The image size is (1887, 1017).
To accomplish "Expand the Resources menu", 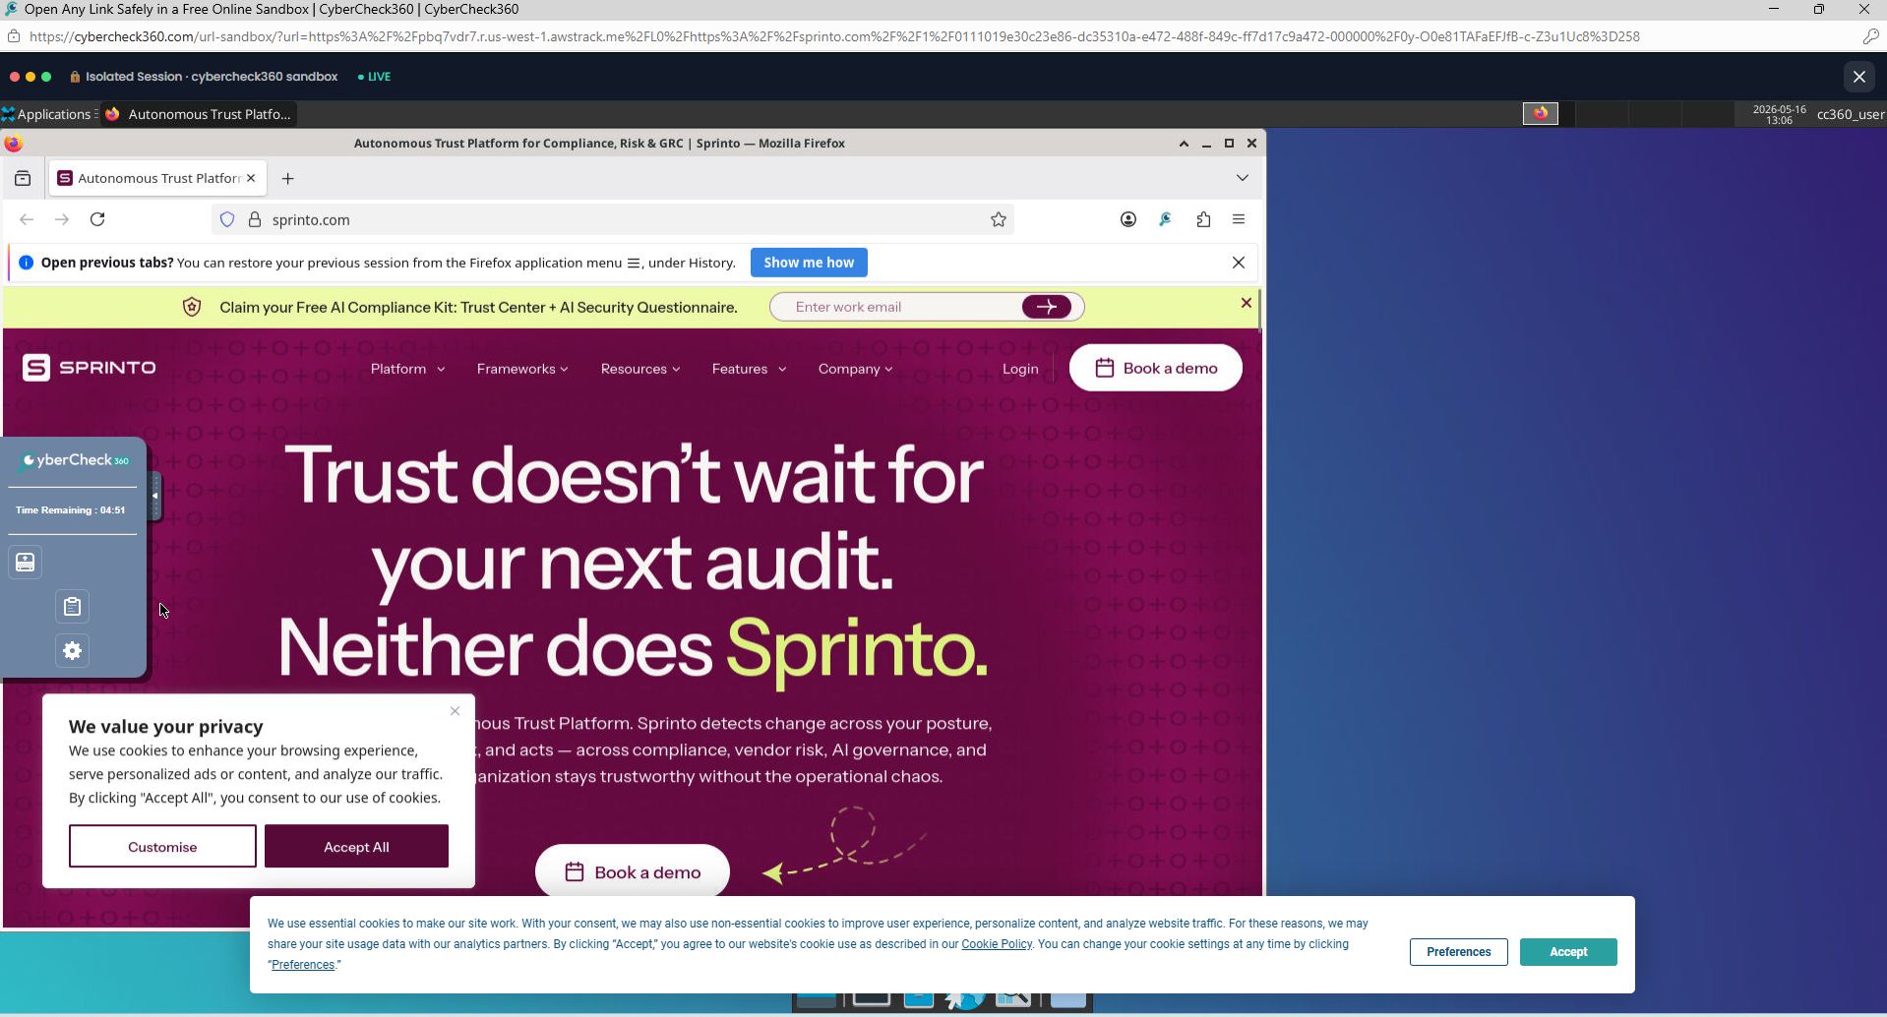I will [x=640, y=369].
